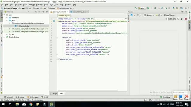191x107 pixels.
Task: Expand the androidTest package node
Action: (x=10, y=29)
